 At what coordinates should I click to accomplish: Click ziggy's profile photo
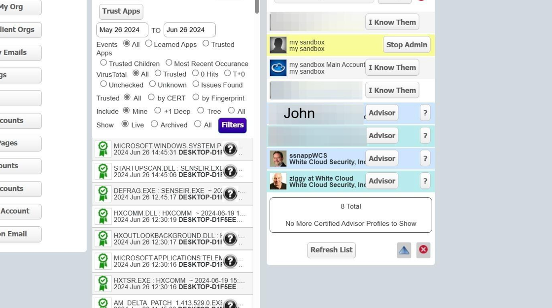(x=278, y=181)
